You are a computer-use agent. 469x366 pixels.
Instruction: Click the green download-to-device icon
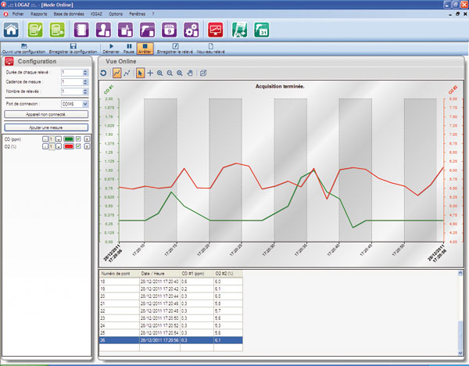(240, 30)
